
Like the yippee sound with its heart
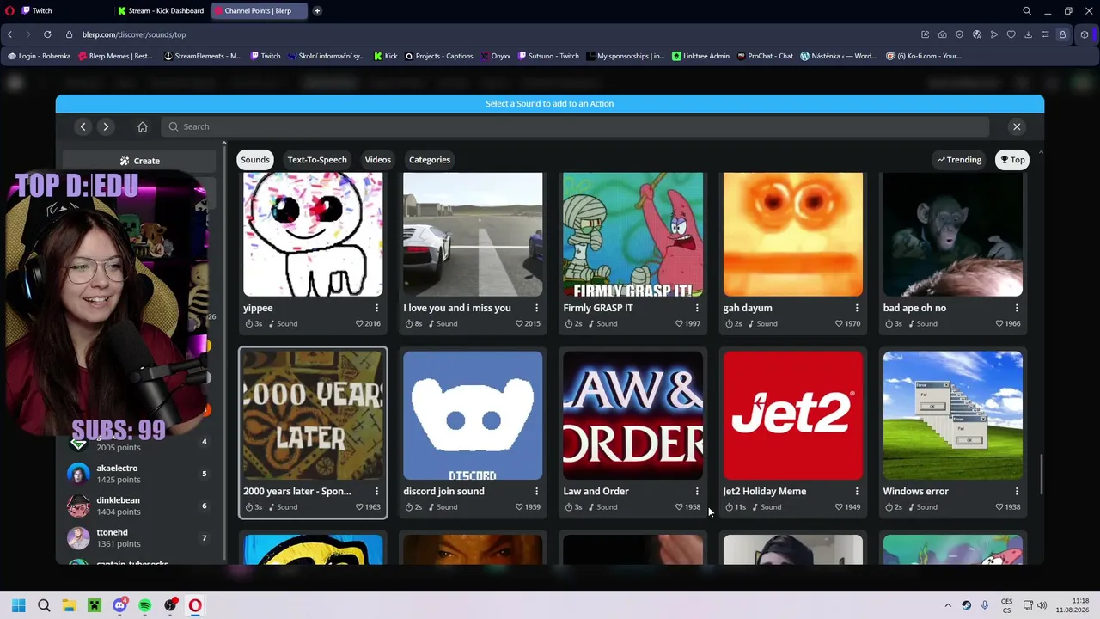tap(360, 323)
